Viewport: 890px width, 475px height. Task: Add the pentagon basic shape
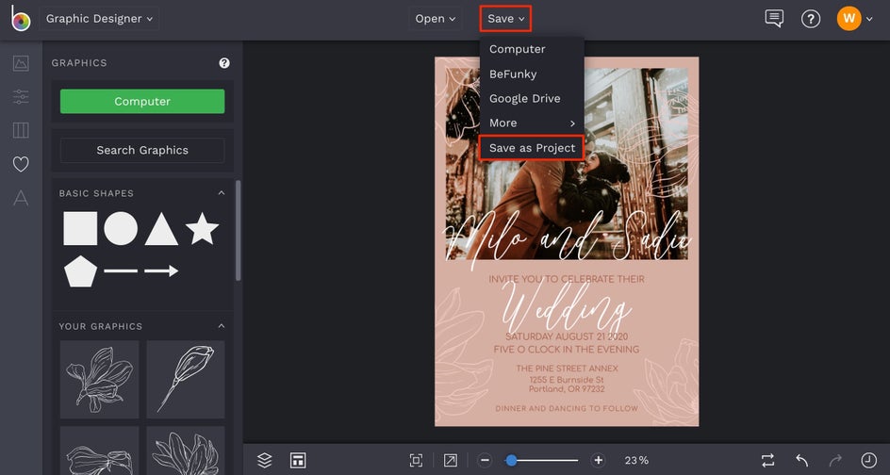[80, 271]
